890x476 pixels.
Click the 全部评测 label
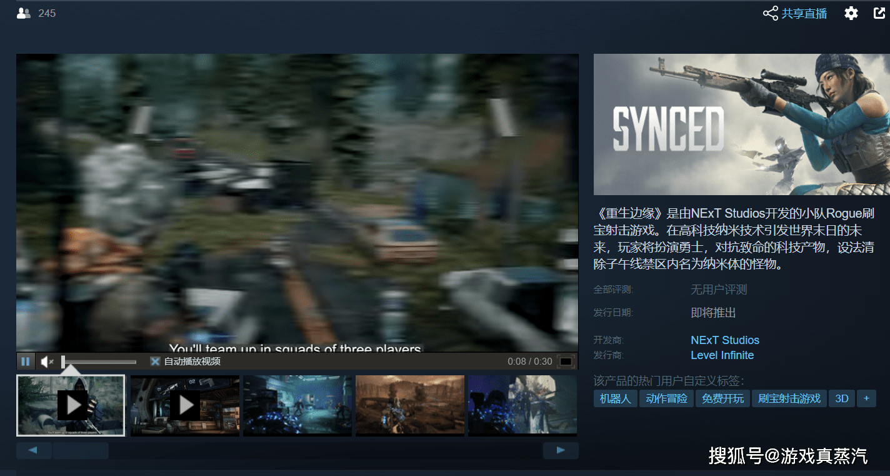(x=613, y=290)
